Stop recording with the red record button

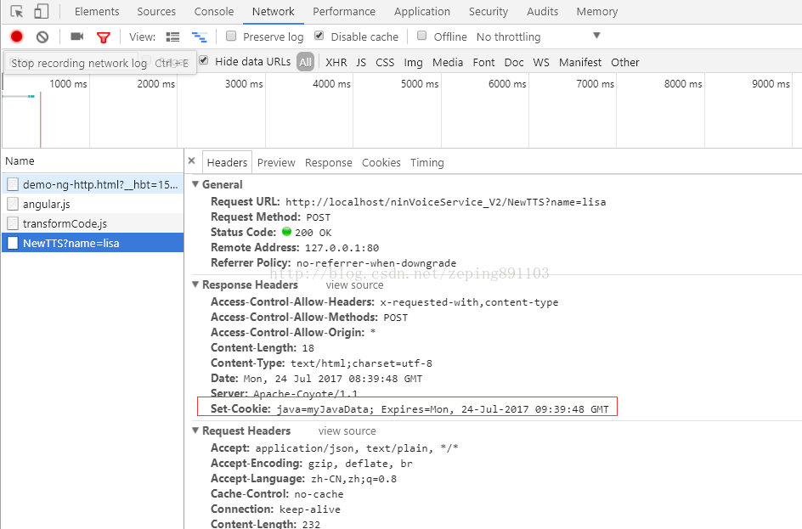[16, 37]
